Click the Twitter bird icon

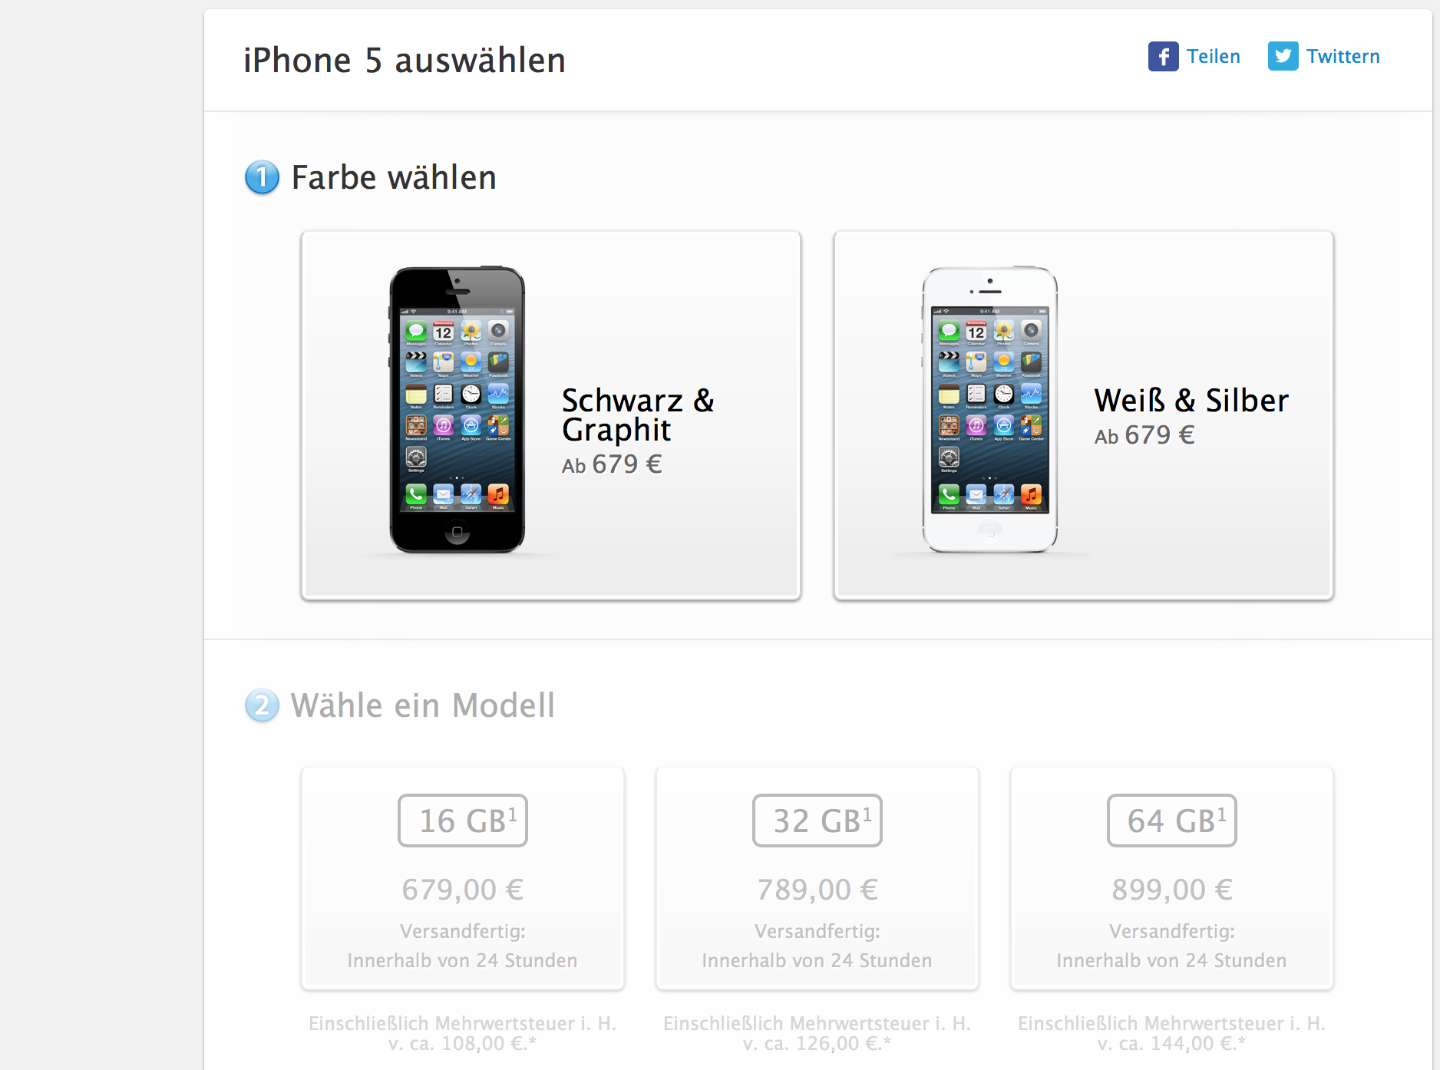coord(1283,56)
